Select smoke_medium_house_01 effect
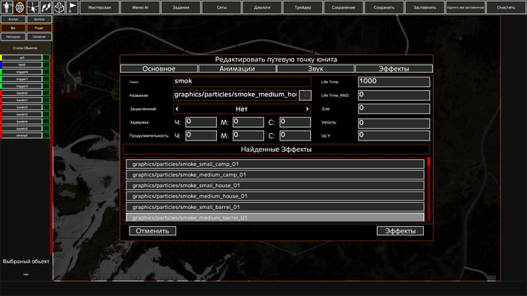Screen dimensions: 527x296 pos(275,196)
